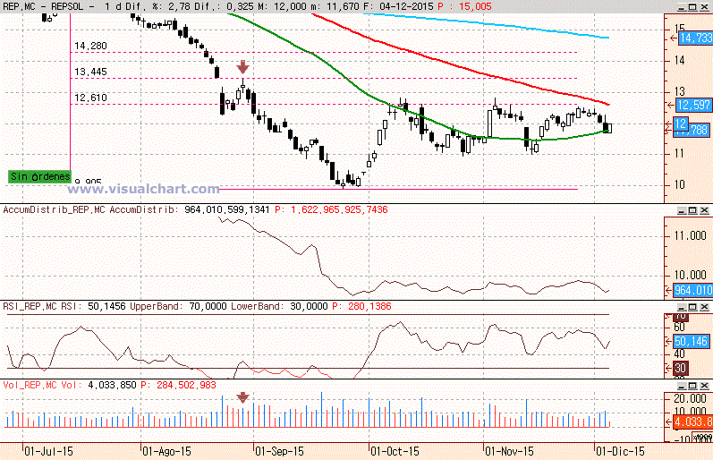Minimize the REPSOL price chart panel

681,7
